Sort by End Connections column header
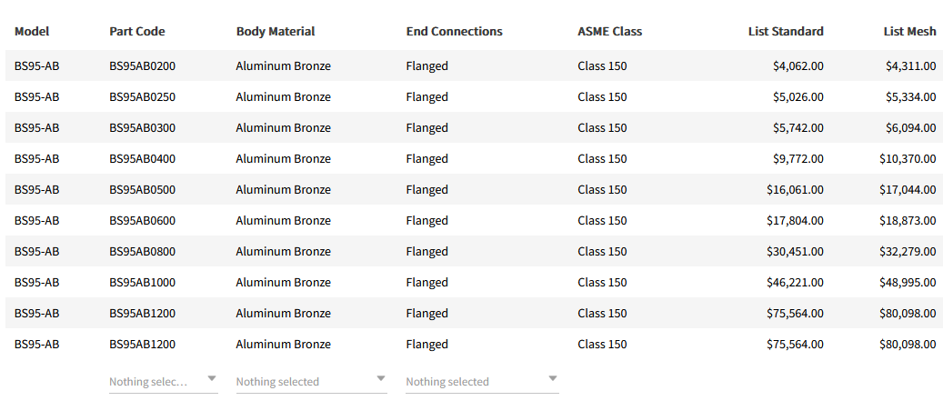 (x=454, y=31)
